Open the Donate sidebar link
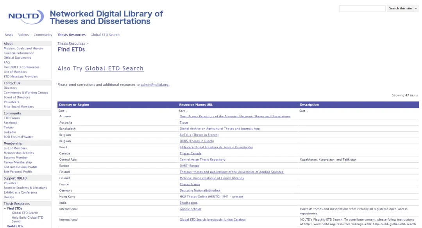The image size is (422, 228). [x=9, y=197]
